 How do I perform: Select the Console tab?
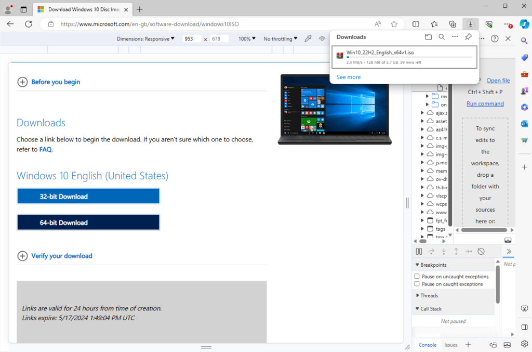427,344
